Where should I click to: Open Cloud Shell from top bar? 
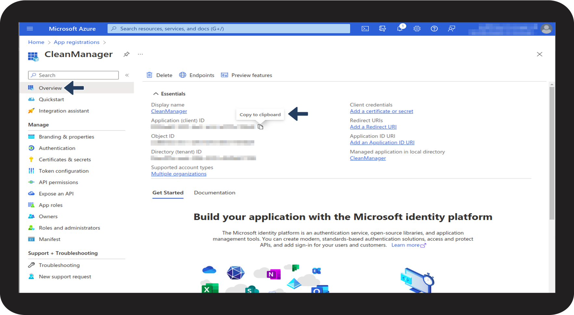pyautogui.click(x=365, y=29)
